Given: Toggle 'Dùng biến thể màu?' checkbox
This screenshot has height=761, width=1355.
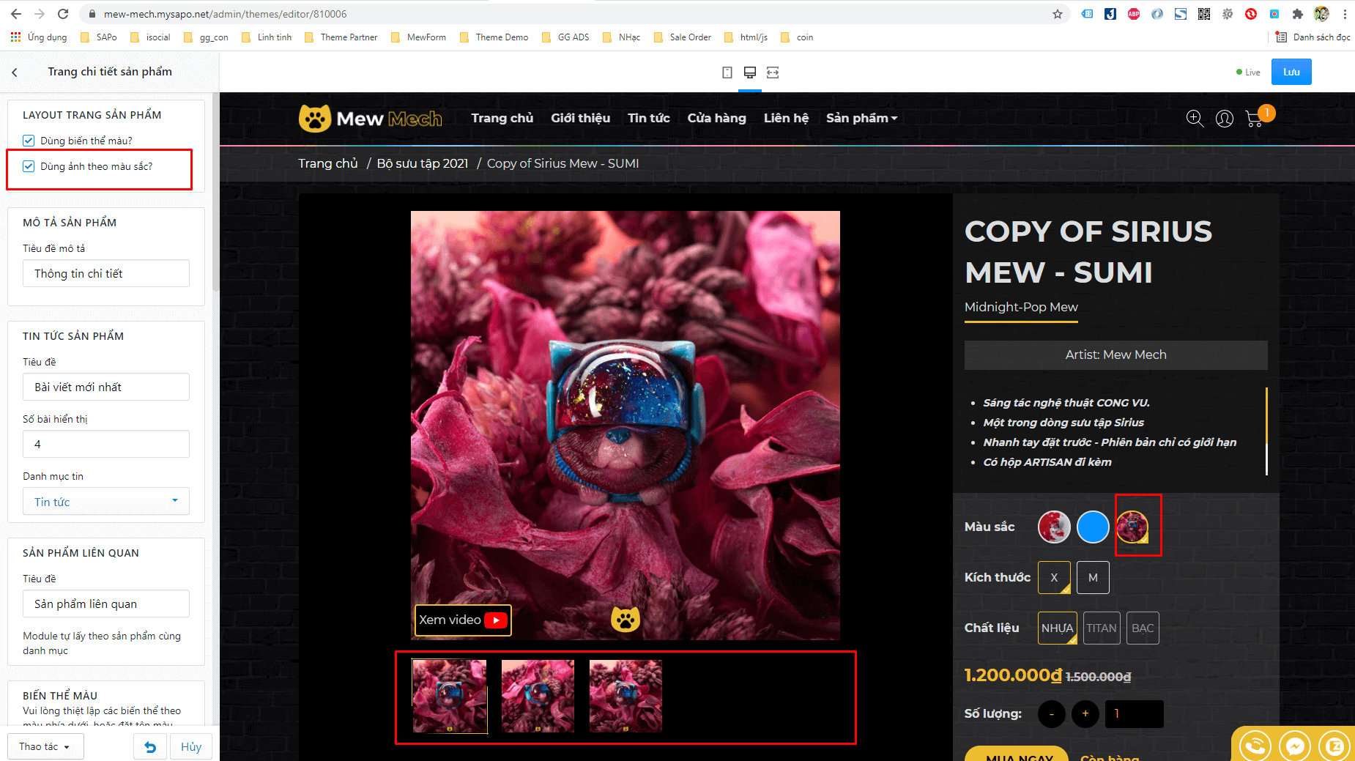Looking at the screenshot, I should [29, 141].
